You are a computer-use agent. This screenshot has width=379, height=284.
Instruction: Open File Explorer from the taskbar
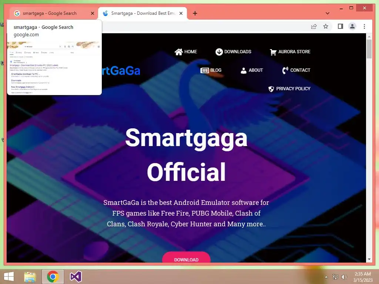coord(30,277)
